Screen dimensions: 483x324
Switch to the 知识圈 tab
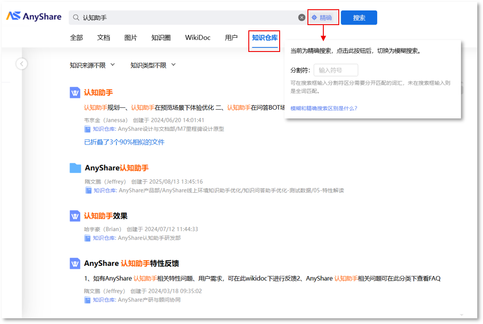tap(161, 37)
